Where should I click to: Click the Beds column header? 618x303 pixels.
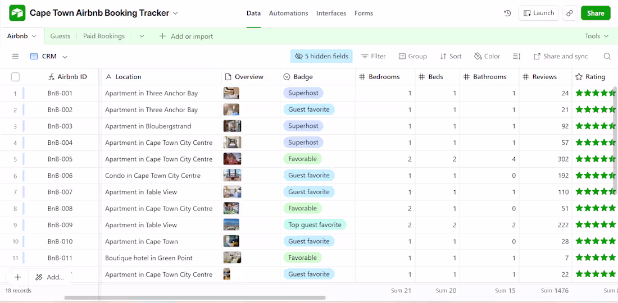point(438,77)
